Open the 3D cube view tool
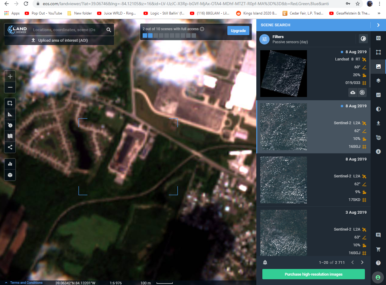This screenshot has height=285, width=386. click(x=10, y=175)
